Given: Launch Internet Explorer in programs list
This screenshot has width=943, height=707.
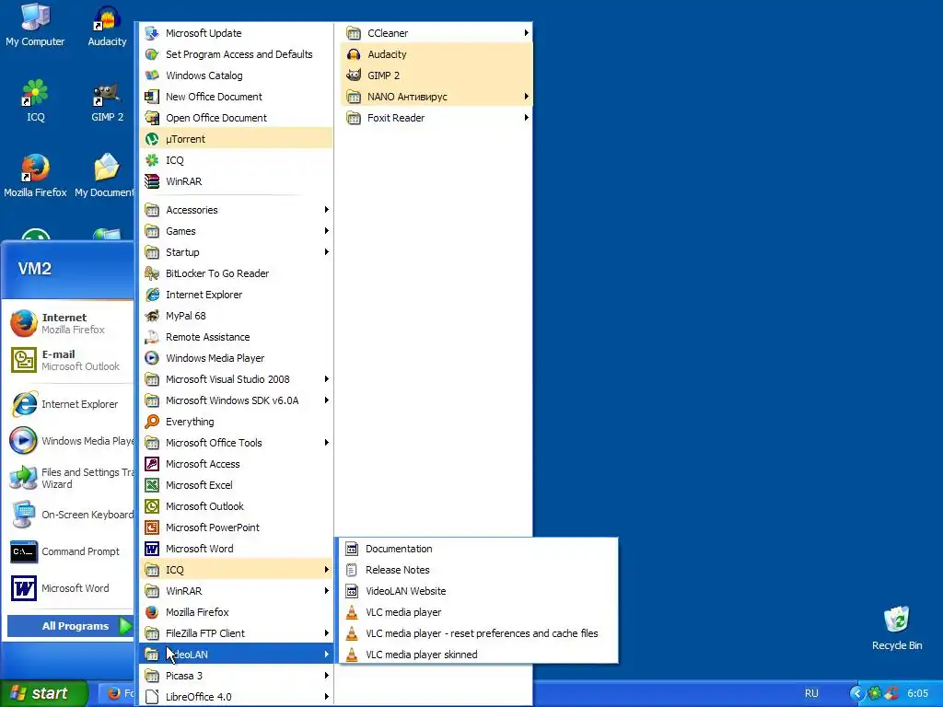Looking at the screenshot, I should pyautogui.click(x=236, y=295).
